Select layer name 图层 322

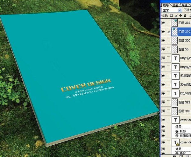point(184,102)
